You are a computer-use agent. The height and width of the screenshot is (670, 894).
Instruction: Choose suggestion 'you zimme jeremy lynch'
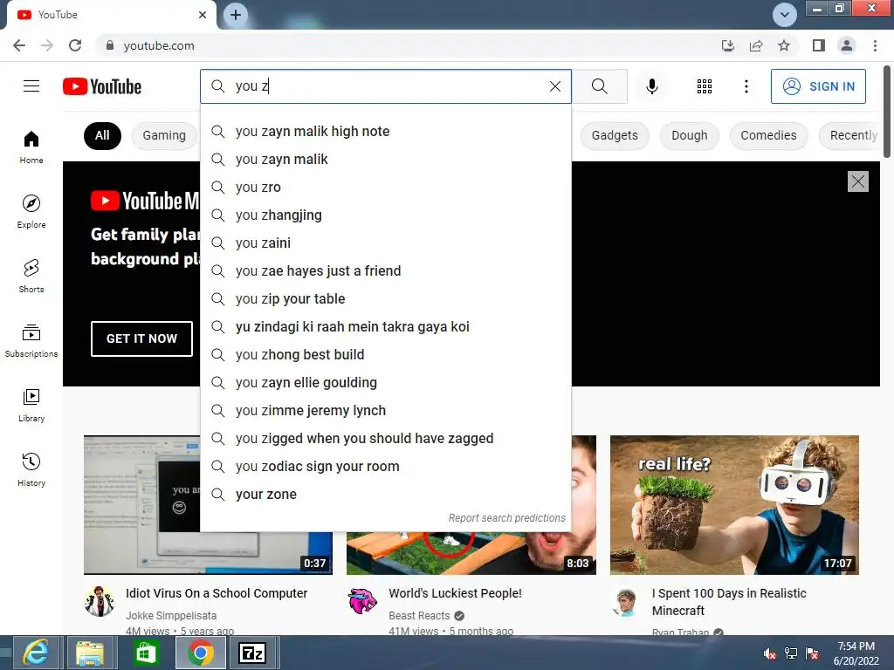coord(385,411)
